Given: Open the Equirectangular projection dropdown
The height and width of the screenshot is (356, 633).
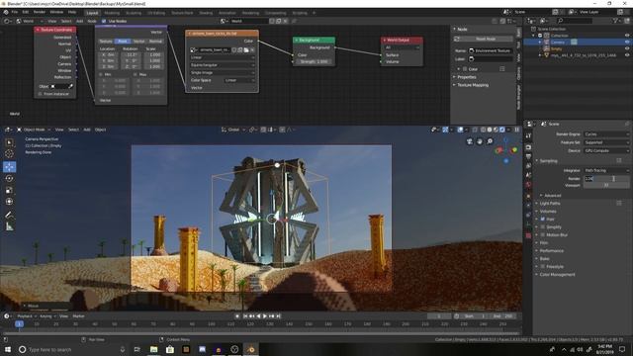Looking at the screenshot, I should (222, 65).
